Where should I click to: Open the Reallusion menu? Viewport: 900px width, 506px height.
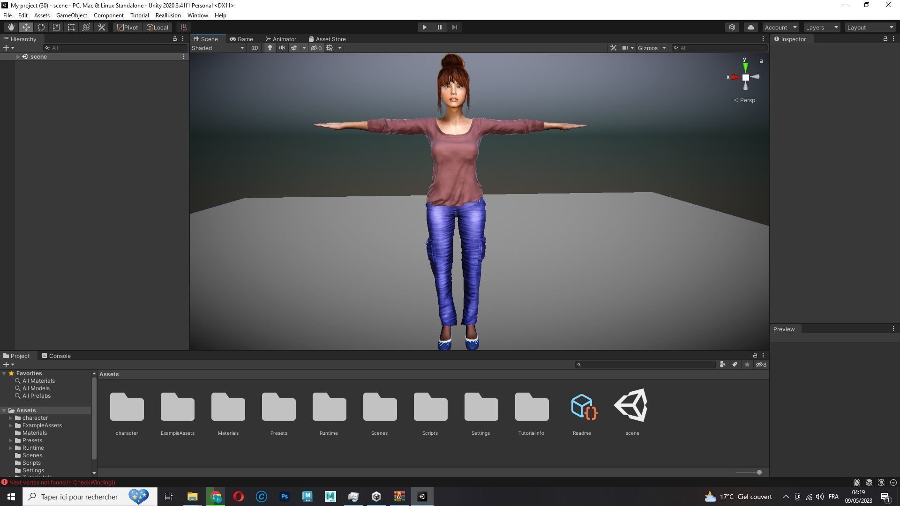coord(168,15)
